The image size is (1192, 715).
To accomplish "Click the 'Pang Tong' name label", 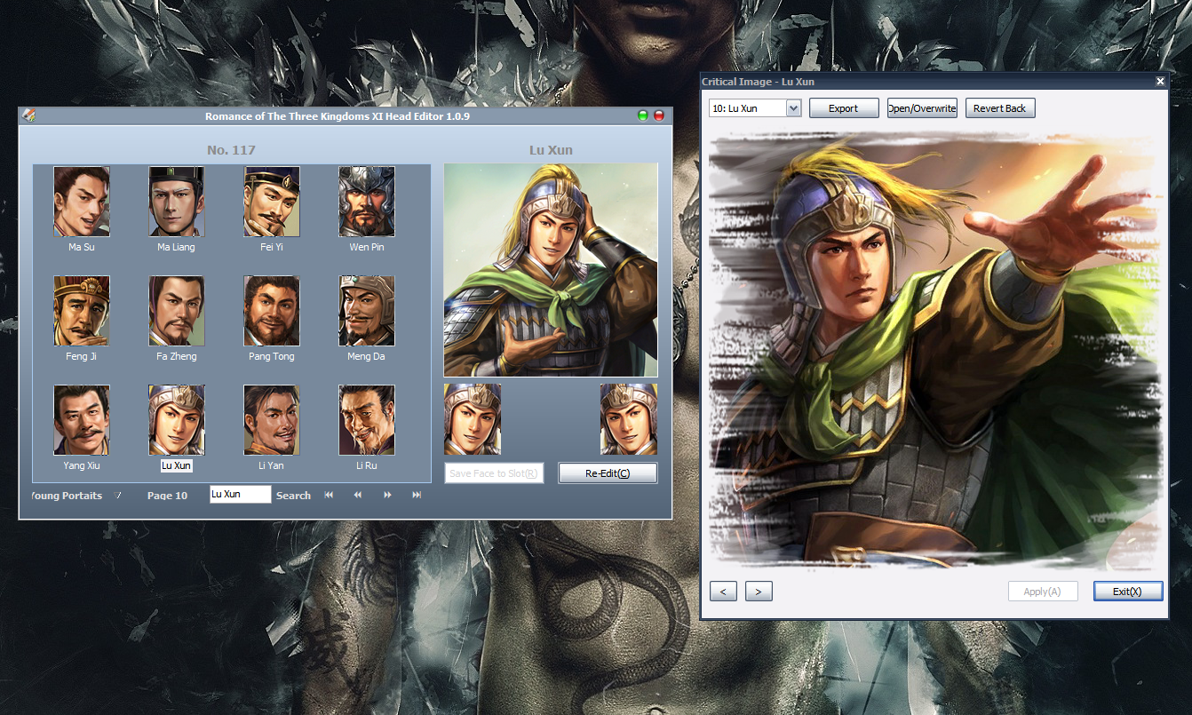I will coord(272,356).
